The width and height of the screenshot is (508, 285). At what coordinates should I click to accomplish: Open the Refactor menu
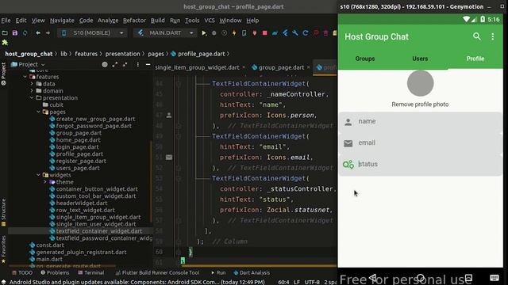coord(134,21)
